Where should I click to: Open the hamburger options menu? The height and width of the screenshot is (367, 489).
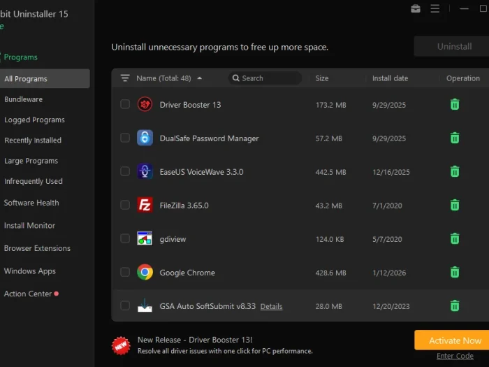(435, 8)
